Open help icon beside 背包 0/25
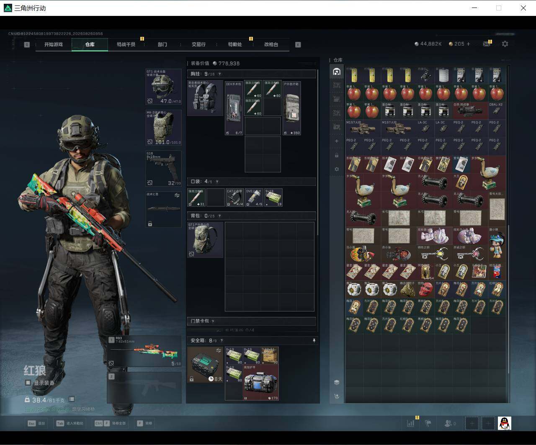This screenshot has height=445, width=536. (x=219, y=216)
